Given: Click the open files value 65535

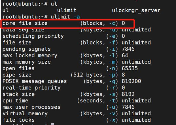Looking at the screenshot, I should 130,68.
